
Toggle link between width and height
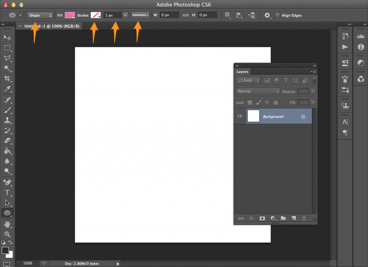186,15
